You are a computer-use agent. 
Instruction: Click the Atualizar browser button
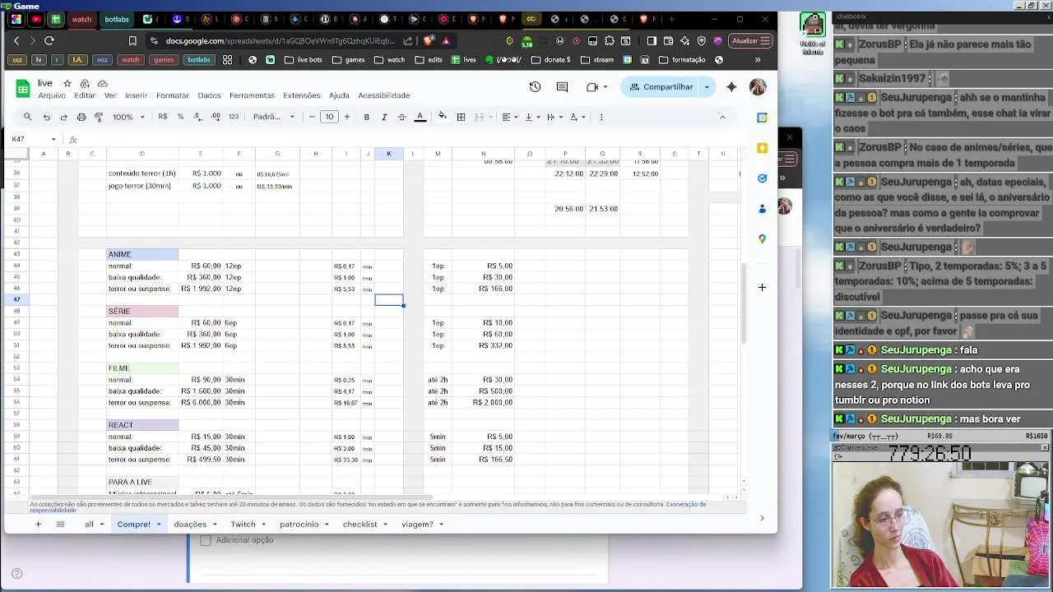750,40
